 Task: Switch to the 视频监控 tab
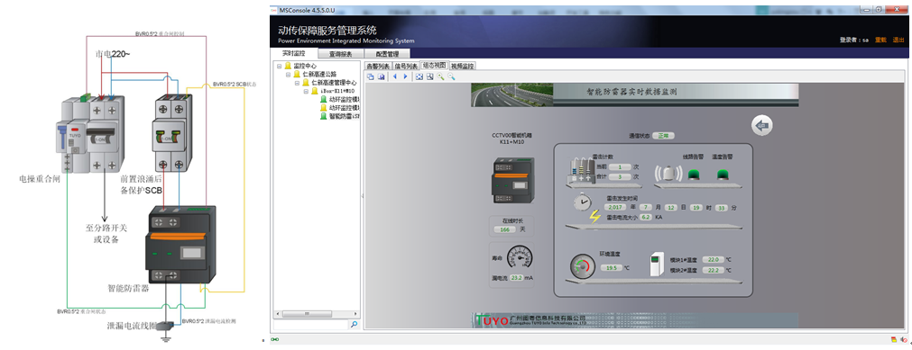click(463, 66)
